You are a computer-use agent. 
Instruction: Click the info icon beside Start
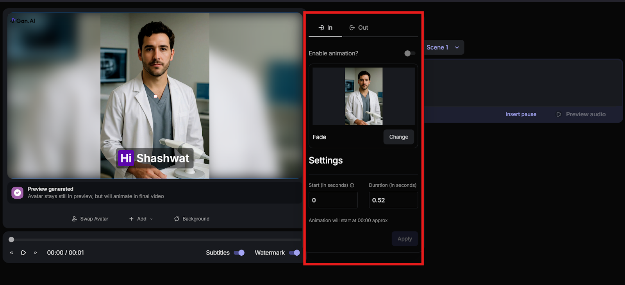352,185
